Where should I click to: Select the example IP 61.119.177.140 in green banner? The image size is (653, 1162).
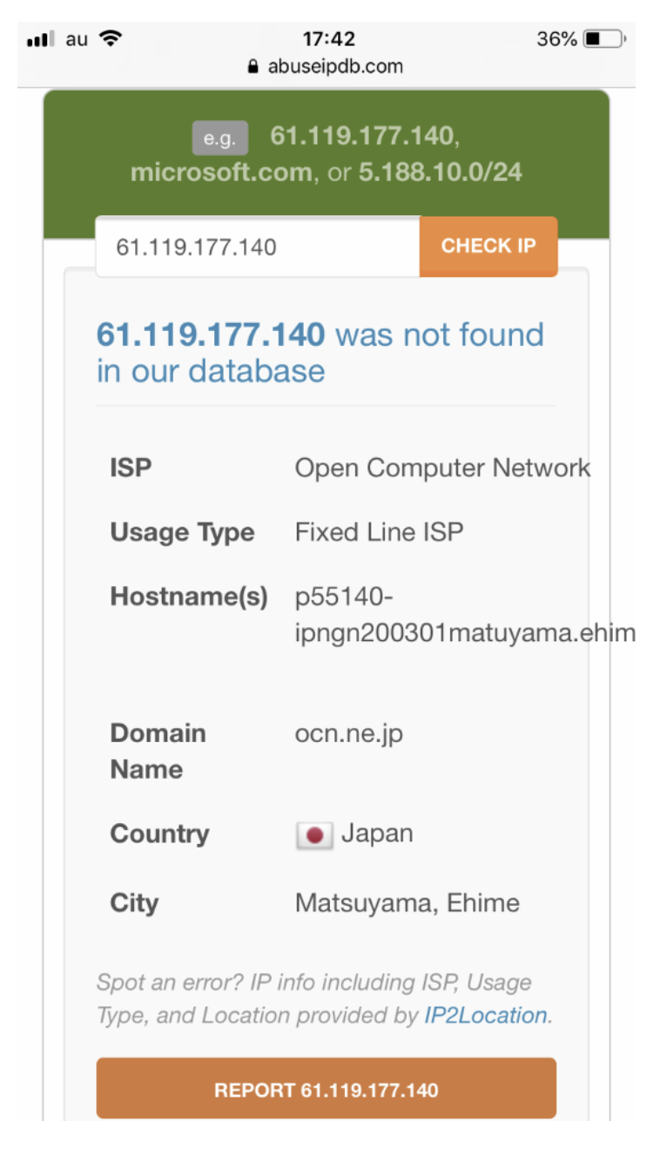pos(360,136)
